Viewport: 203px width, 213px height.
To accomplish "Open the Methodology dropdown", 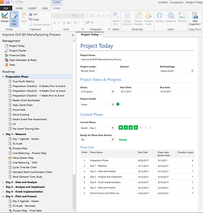I will click(x=192, y=71).
